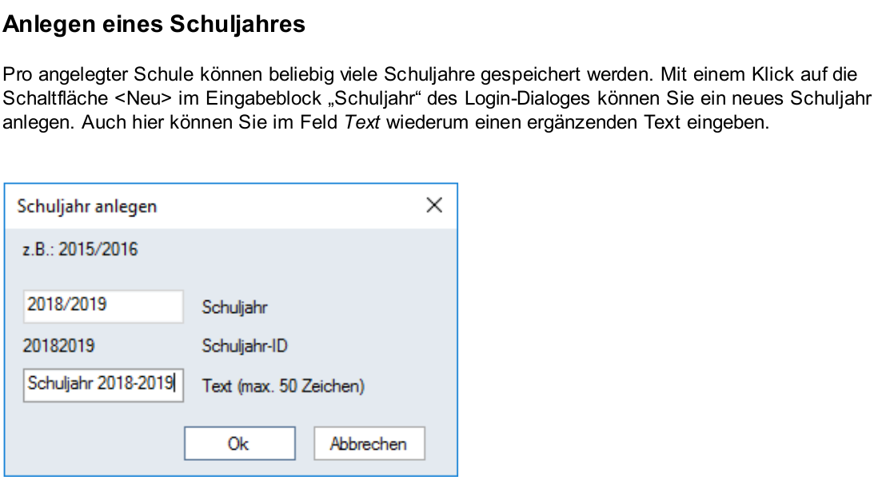Cancel the dialog via Abbrechen
Screen dimensions: 874x480
(x=369, y=443)
